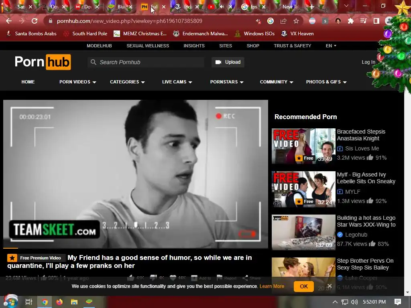Open 'Windows ISOs' bookmark
The image size is (411, 308).
[x=255, y=34]
